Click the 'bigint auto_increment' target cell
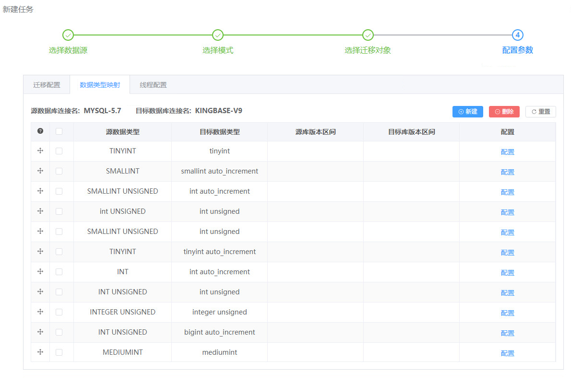 click(220, 332)
